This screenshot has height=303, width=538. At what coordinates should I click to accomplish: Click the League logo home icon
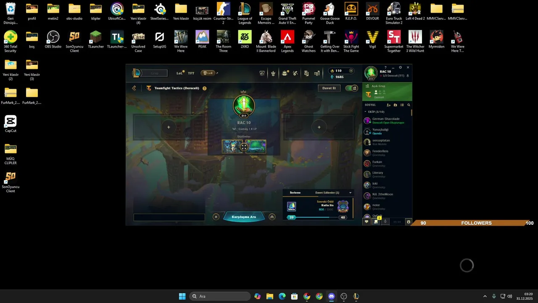point(136,73)
